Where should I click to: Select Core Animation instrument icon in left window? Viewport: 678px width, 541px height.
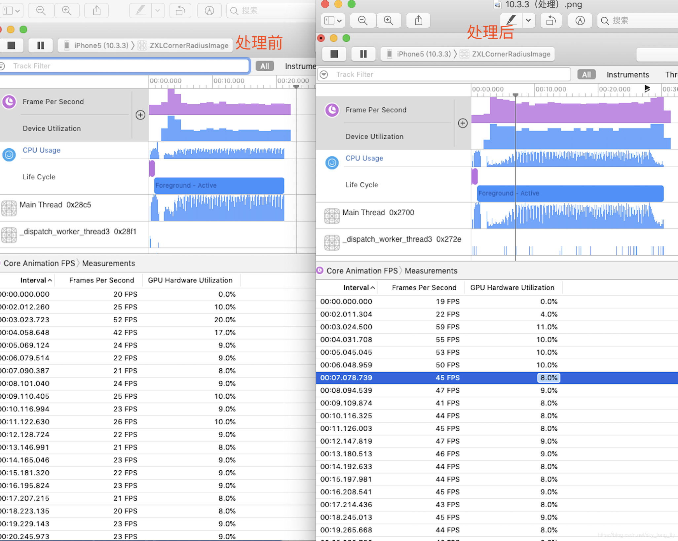click(9, 102)
